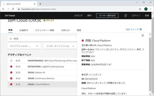This screenshot has width=154, height=96.
Task: Click the detail panel scroll up arrow
Action: click(x=150, y=34)
